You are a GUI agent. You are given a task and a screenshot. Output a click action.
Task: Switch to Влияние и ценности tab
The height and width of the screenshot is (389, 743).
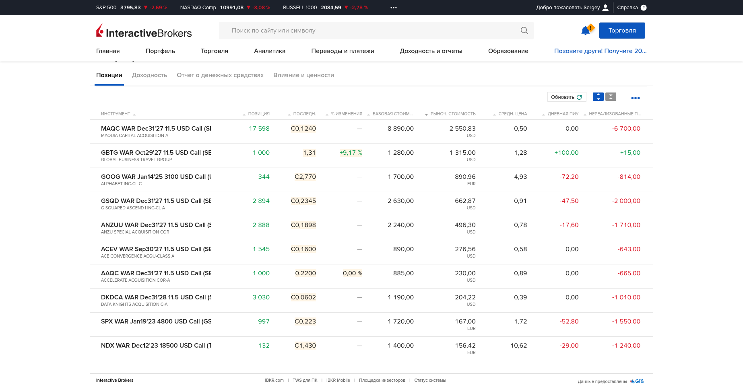pyautogui.click(x=303, y=75)
